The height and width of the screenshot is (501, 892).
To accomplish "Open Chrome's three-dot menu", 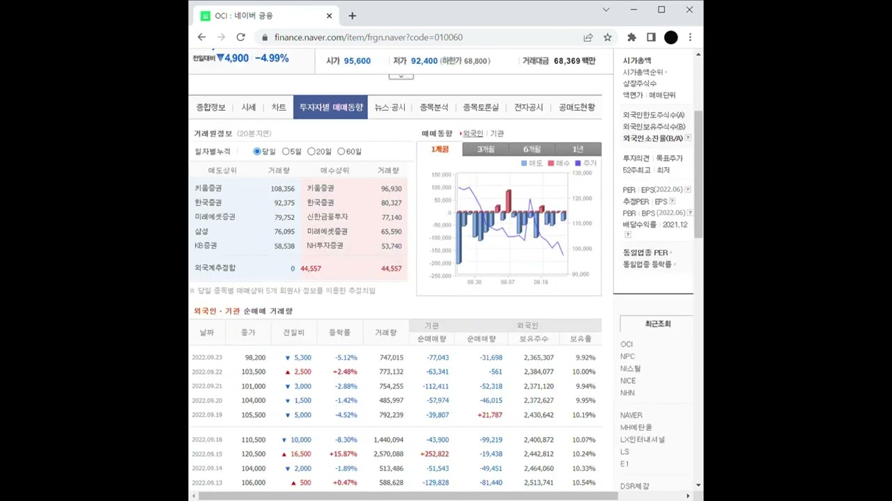I will [x=690, y=38].
